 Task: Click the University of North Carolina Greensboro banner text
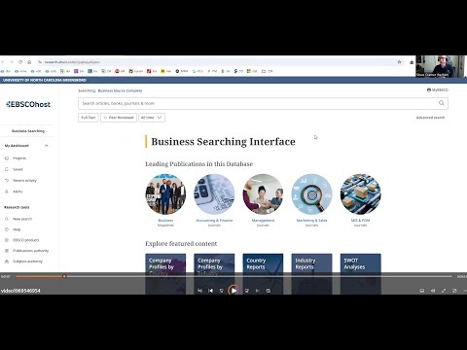45,80
